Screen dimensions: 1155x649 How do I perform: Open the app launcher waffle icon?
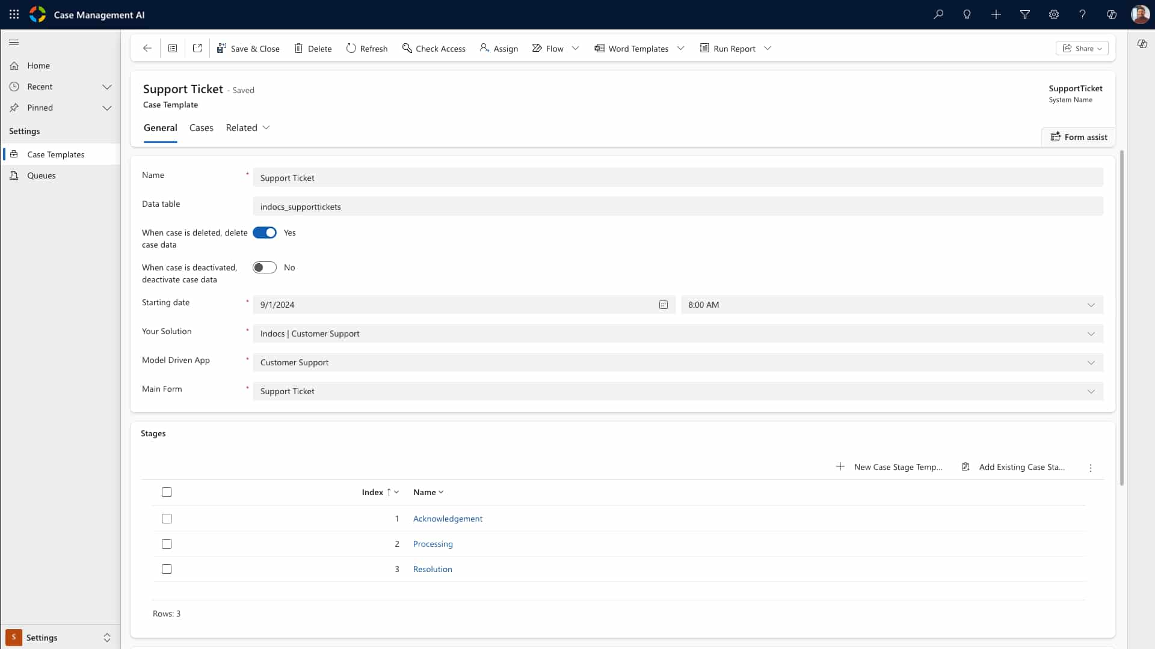pos(14,14)
